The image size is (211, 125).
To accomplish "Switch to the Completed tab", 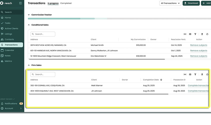I will point(66,3).
